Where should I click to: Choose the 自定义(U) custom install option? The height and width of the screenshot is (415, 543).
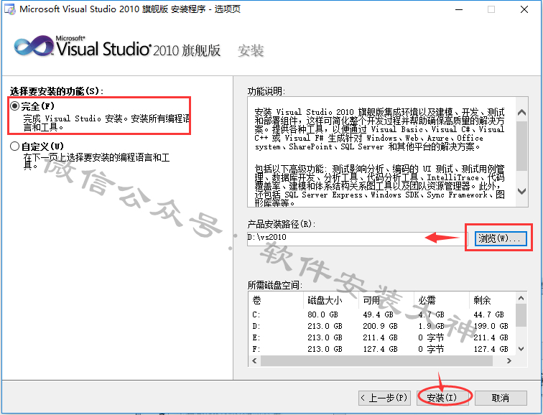[x=14, y=146]
